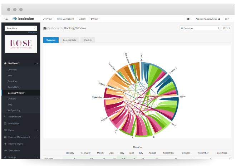
Task: Select Overview in Dashboard sidebar
Action: [13, 70]
